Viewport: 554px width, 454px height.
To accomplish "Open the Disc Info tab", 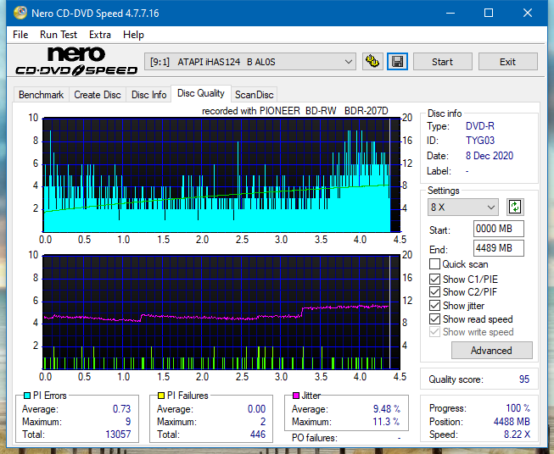I will click(x=149, y=95).
